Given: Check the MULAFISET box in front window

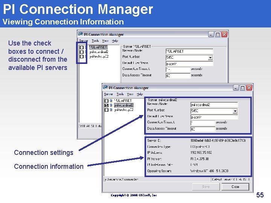Looking at the screenshot, I should pyautogui.click(x=107, y=101).
